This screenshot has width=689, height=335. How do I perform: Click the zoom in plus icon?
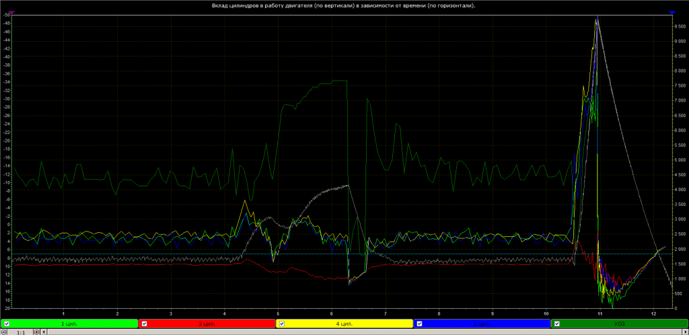(x=37, y=332)
